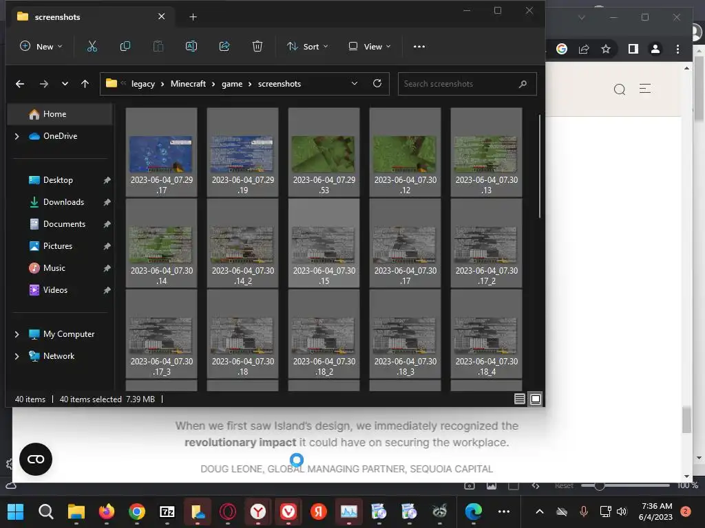Viewport: 705px width, 528px height.
Task: Open the See more three-dots menu
Action: tap(419, 46)
